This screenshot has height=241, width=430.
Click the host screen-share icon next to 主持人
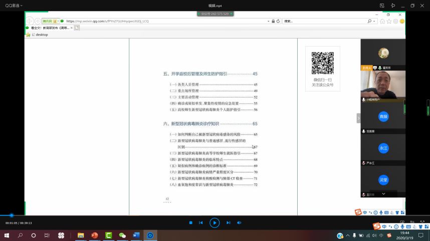point(375,68)
